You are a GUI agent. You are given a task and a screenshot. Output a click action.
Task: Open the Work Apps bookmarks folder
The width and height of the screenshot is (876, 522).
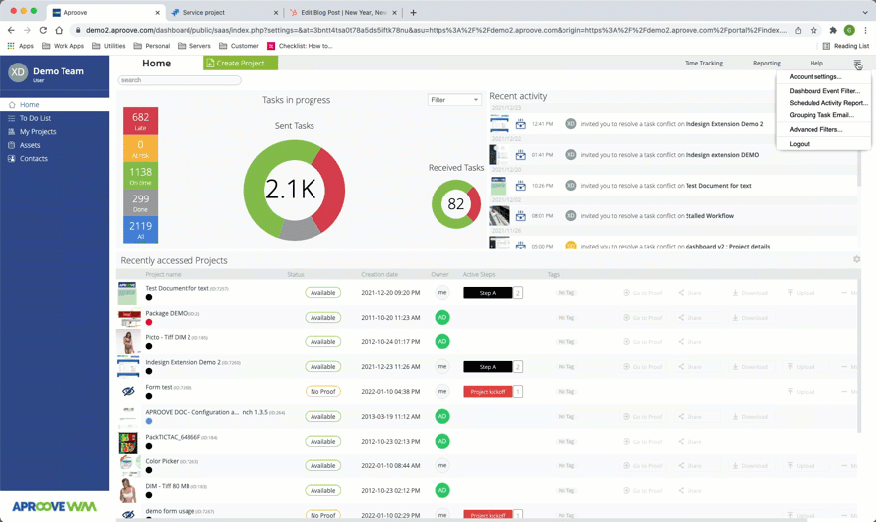tap(63, 46)
